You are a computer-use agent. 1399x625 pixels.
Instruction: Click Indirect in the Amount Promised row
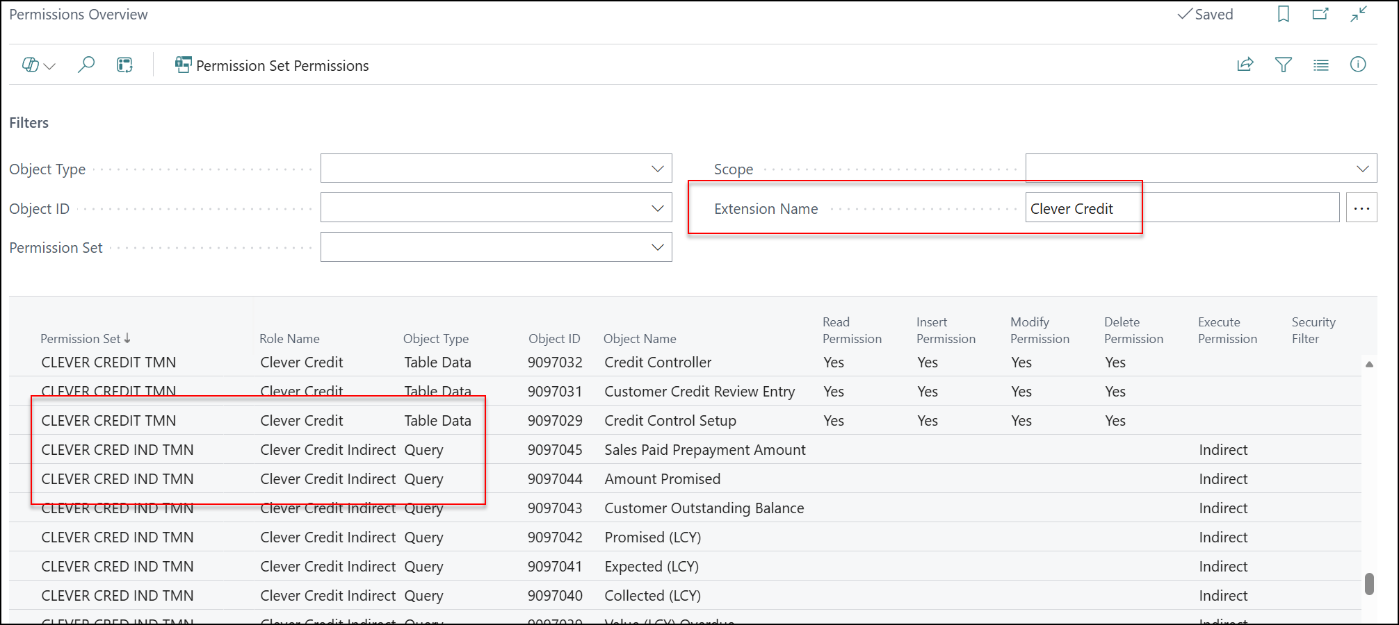tap(1223, 478)
